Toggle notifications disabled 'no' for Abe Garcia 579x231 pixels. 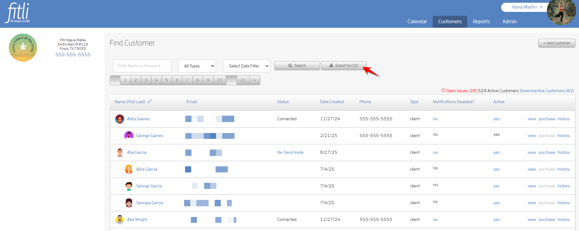click(435, 153)
